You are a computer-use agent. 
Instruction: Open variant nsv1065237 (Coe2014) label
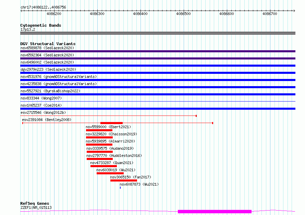point(41,105)
